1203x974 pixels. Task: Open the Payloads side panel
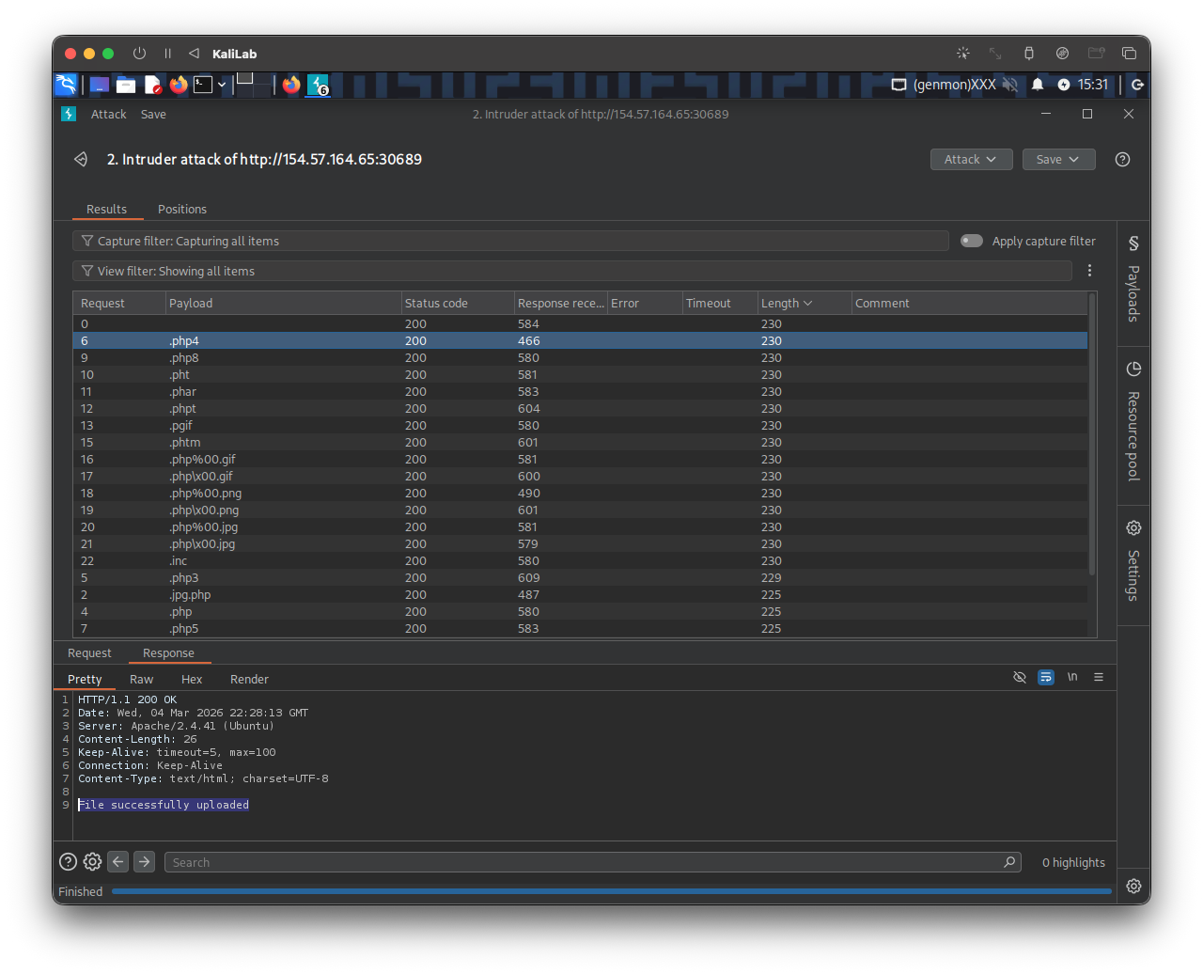click(1133, 279)
